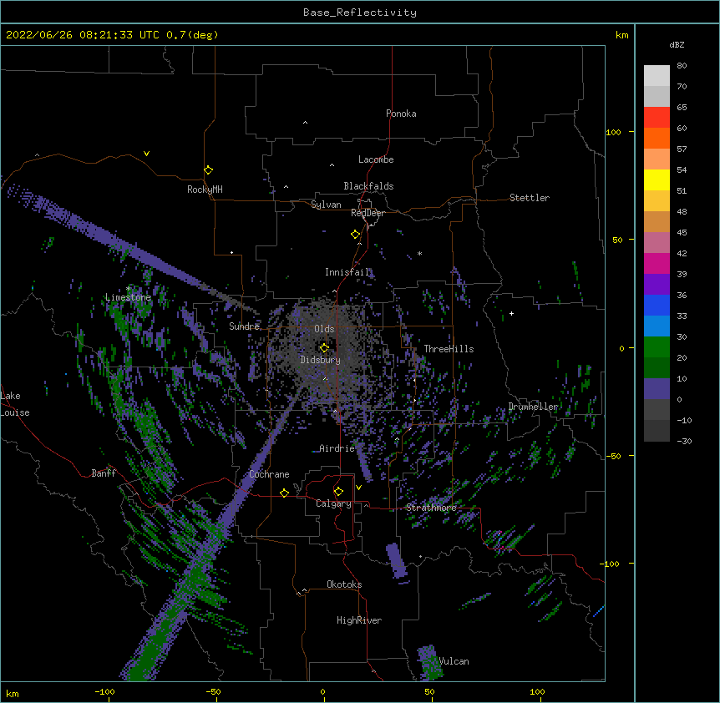Click the Lake Louise label
This screenshot has width=720, height=703.
[15, 404]
